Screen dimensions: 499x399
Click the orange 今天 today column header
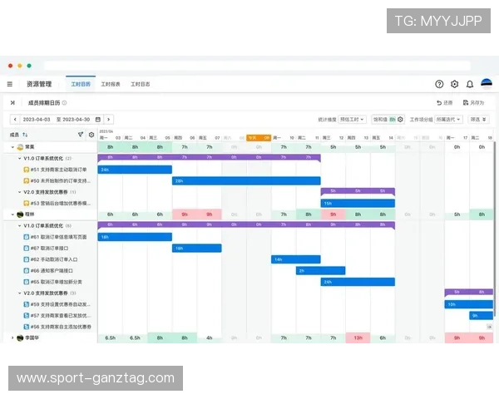(259, 137)
